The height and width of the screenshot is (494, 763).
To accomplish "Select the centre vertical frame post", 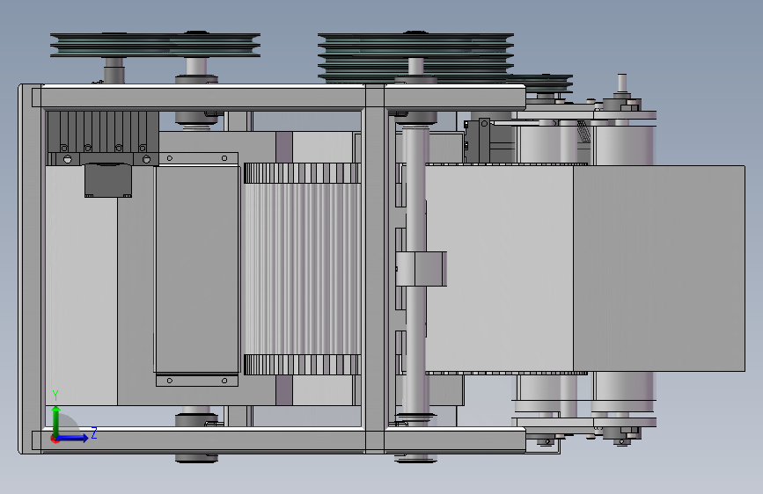I will pos(375,268).
